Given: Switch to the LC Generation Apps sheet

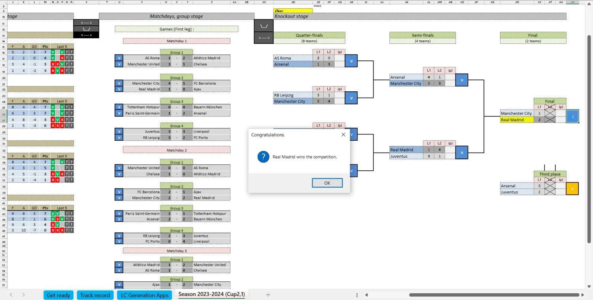Looking at the screenshot, I should [145, 295].
